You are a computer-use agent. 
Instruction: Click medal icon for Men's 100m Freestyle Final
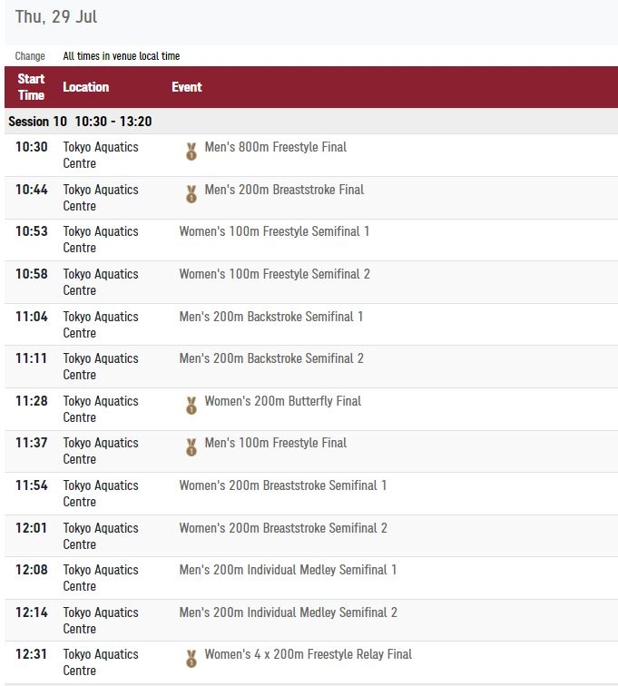coord(191,447)
